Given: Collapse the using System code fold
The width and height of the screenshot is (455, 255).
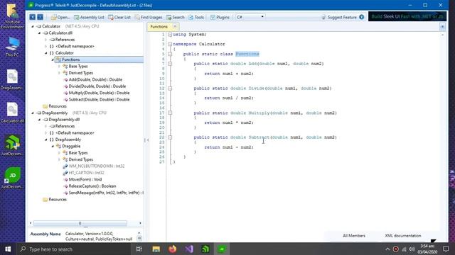Looking at the screenshot, I should [170, 35].
